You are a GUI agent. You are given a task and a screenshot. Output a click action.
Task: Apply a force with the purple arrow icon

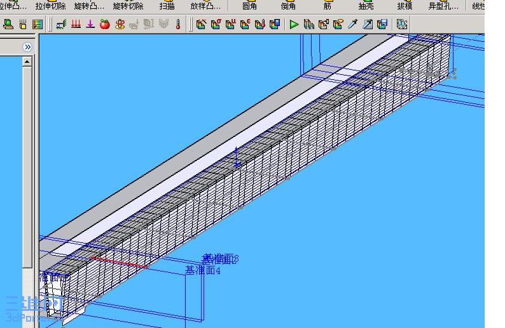tap(90, 24)
